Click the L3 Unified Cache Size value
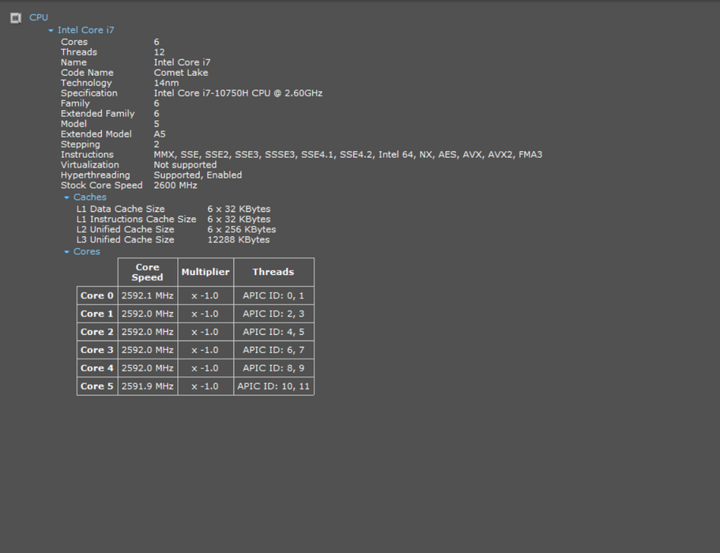Screen dimensions: 720x553 click(x=238, y=239)
